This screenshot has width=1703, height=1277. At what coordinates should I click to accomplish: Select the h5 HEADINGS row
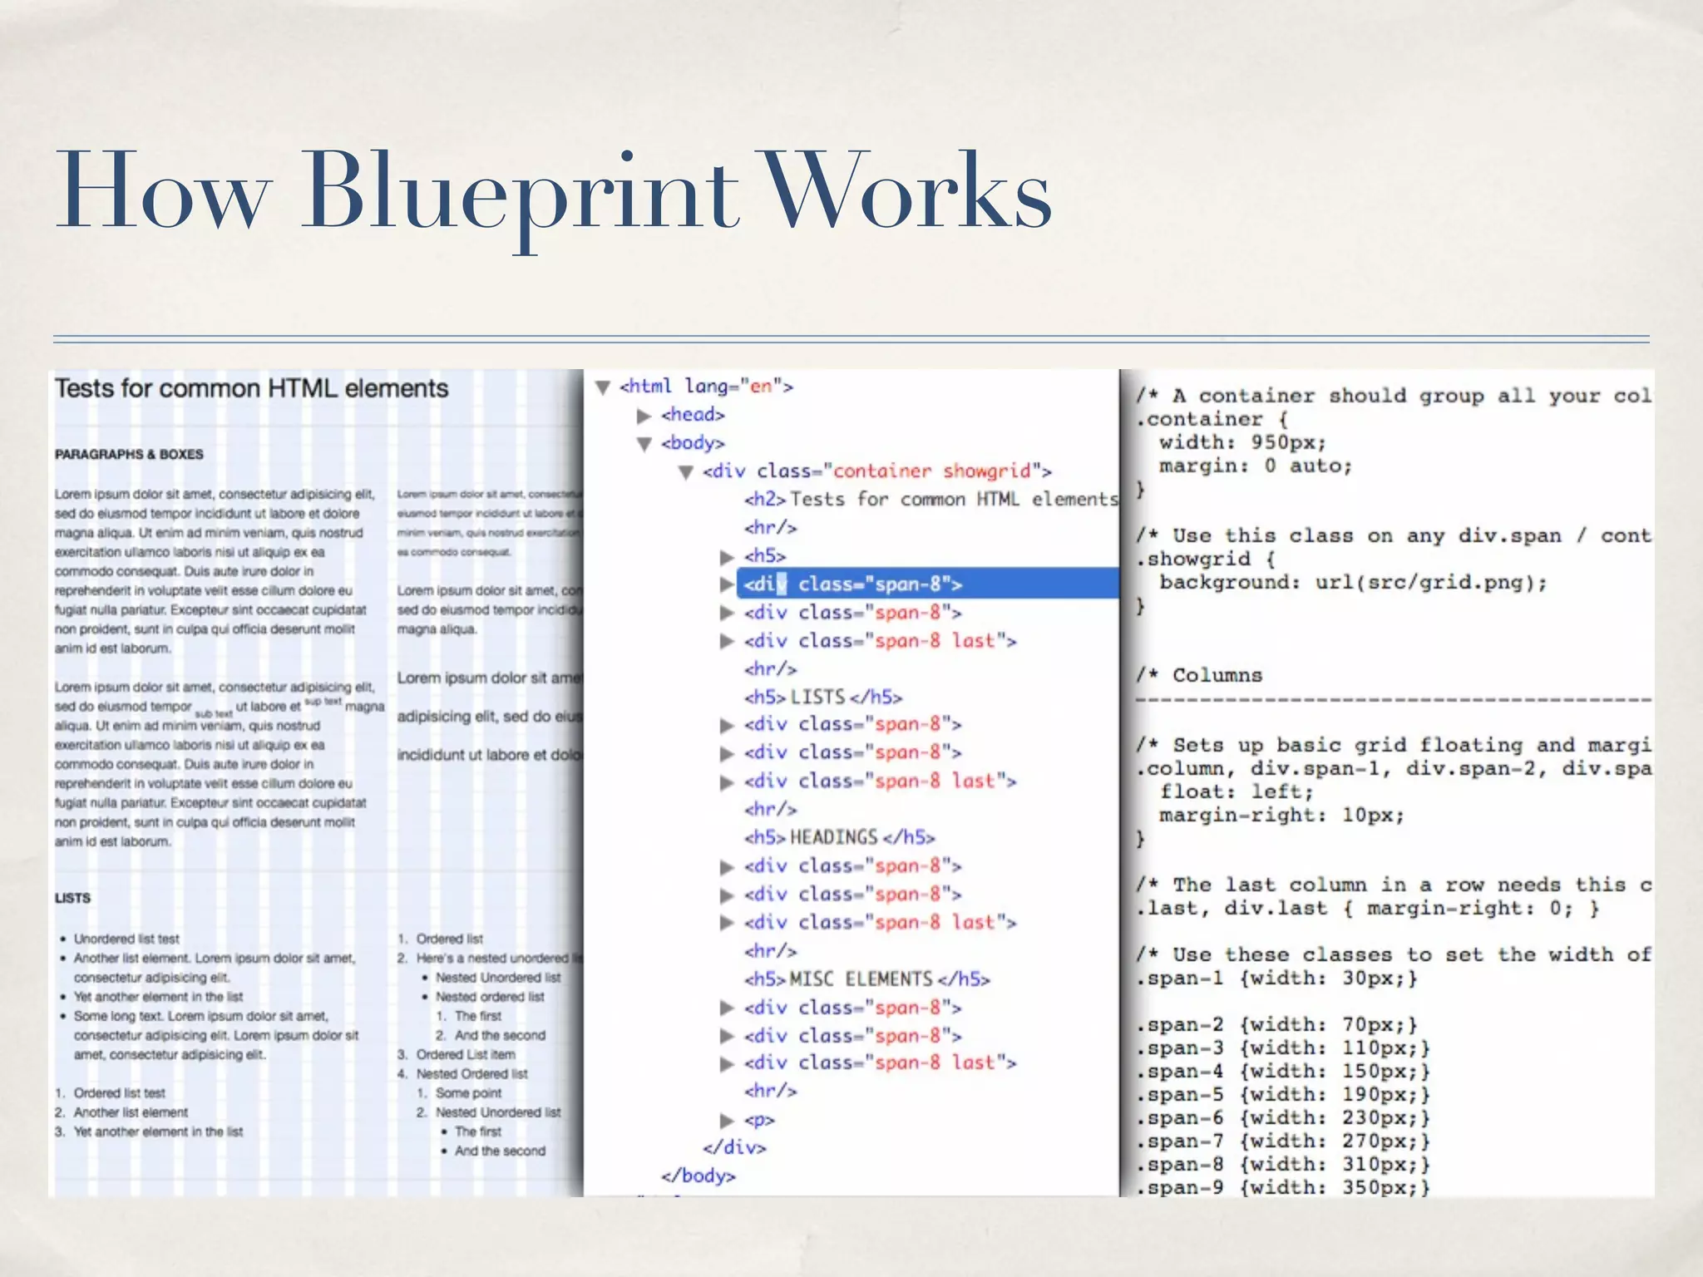tap(840, 837)
